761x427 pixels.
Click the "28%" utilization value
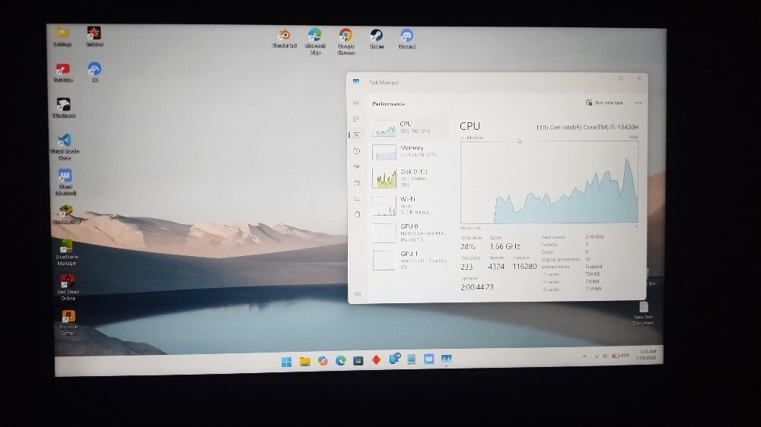[x=467, y=246]
